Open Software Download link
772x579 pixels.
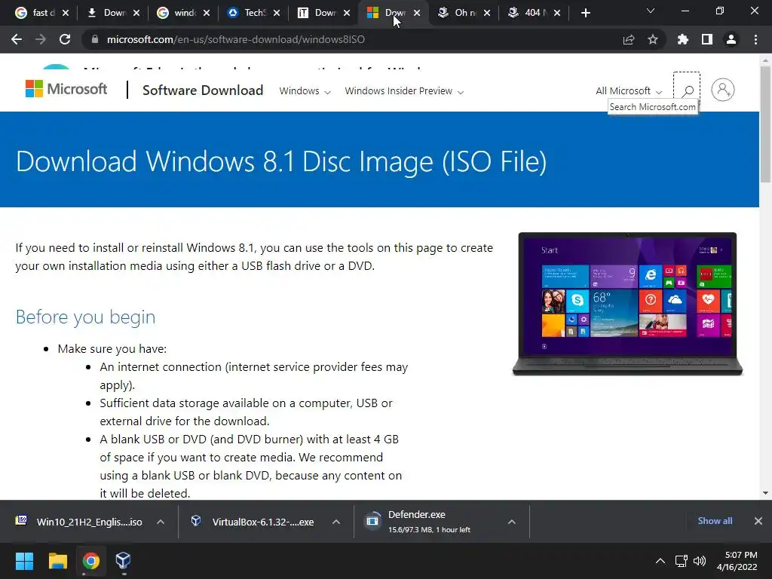[x=203, y=90]
